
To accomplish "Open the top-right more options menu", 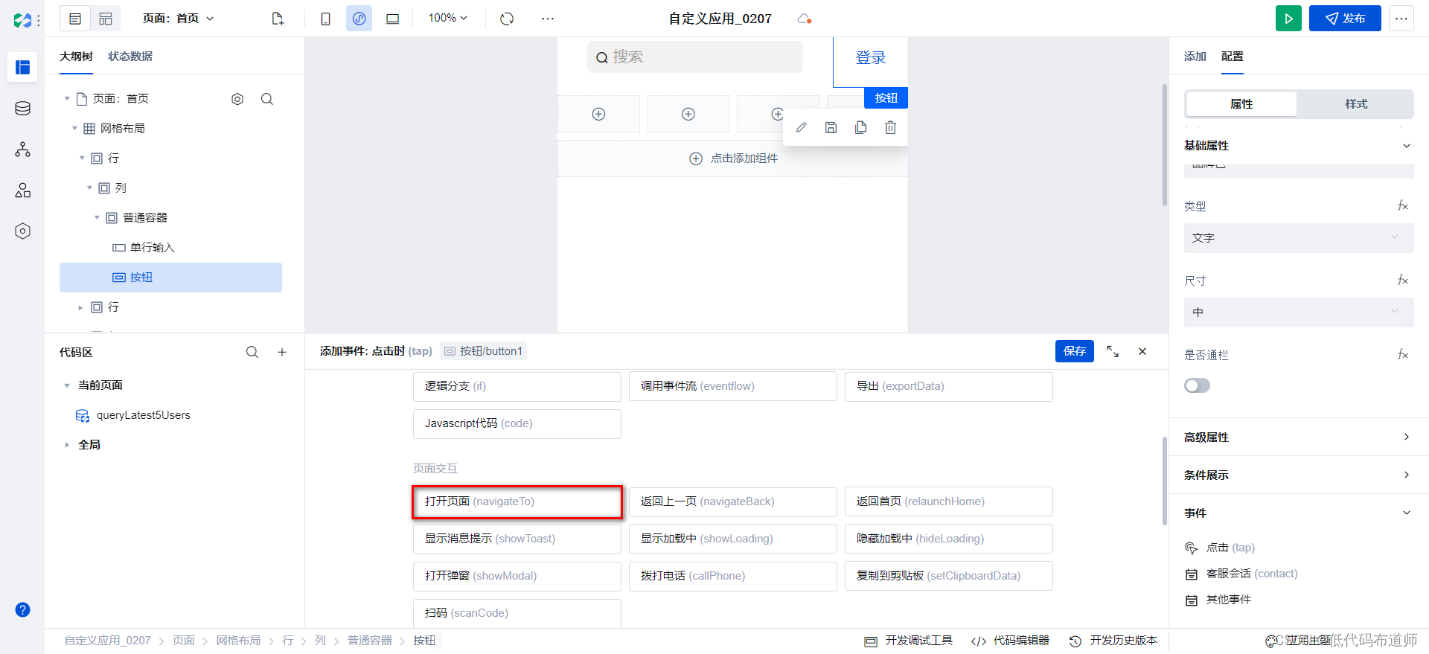I will click(1401, 19).
